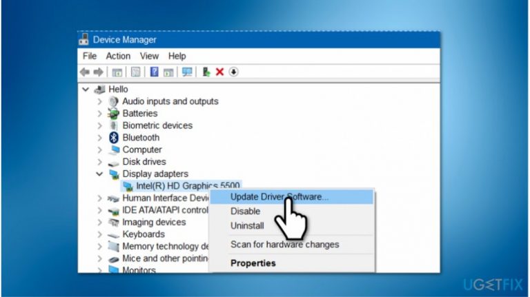Open the View menu

[x=149, y=56]
